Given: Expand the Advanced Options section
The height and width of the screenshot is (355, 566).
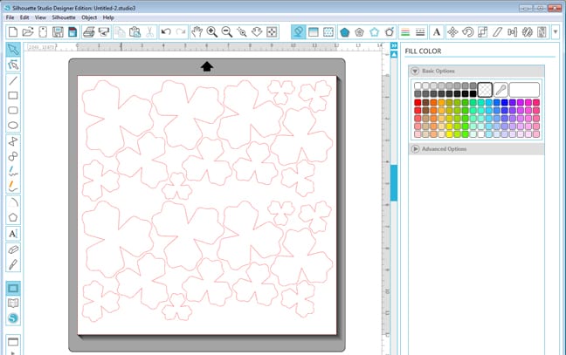Looking at the screenshot, I should (x=414, y=148).
